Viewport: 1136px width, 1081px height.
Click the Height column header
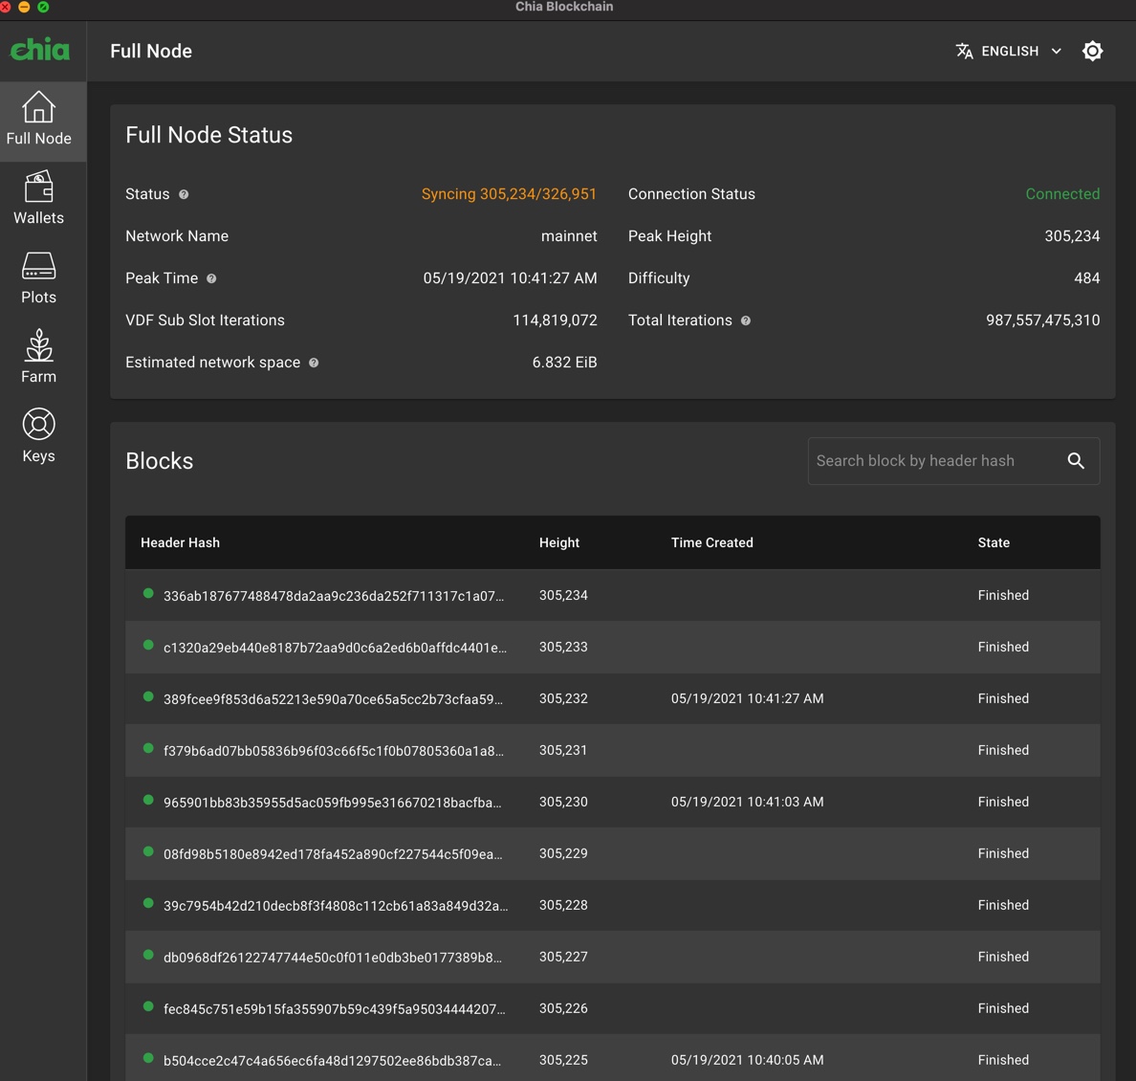(x=558, y=542)
